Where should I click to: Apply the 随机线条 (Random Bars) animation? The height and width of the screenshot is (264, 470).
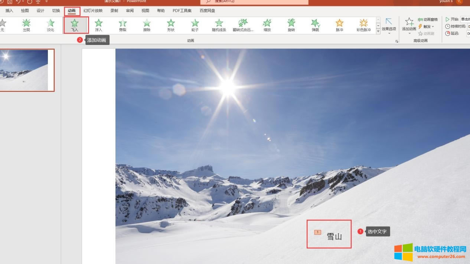tap(219, 25)
